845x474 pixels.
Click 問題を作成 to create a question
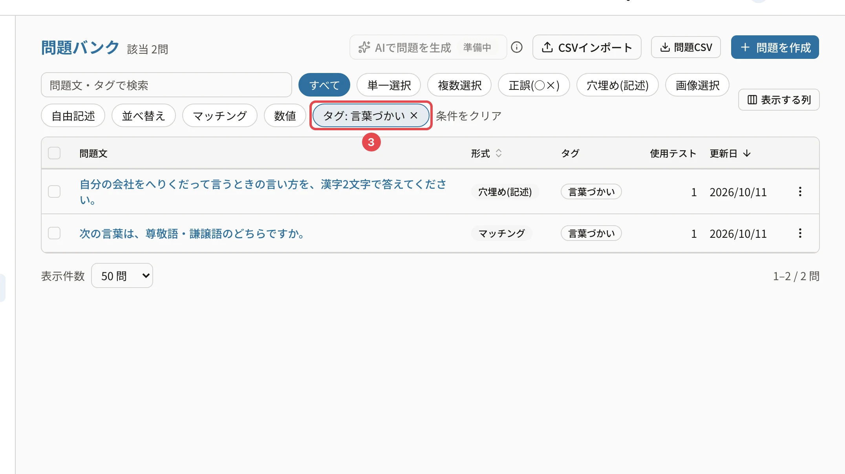coord(775,47)
